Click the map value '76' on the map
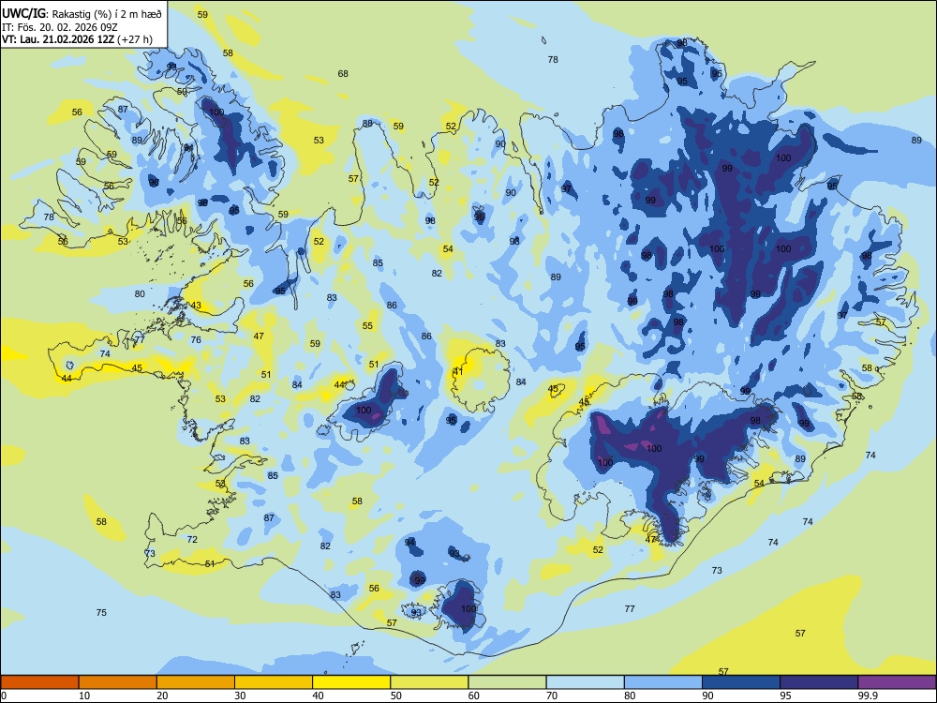 point(196,339)
